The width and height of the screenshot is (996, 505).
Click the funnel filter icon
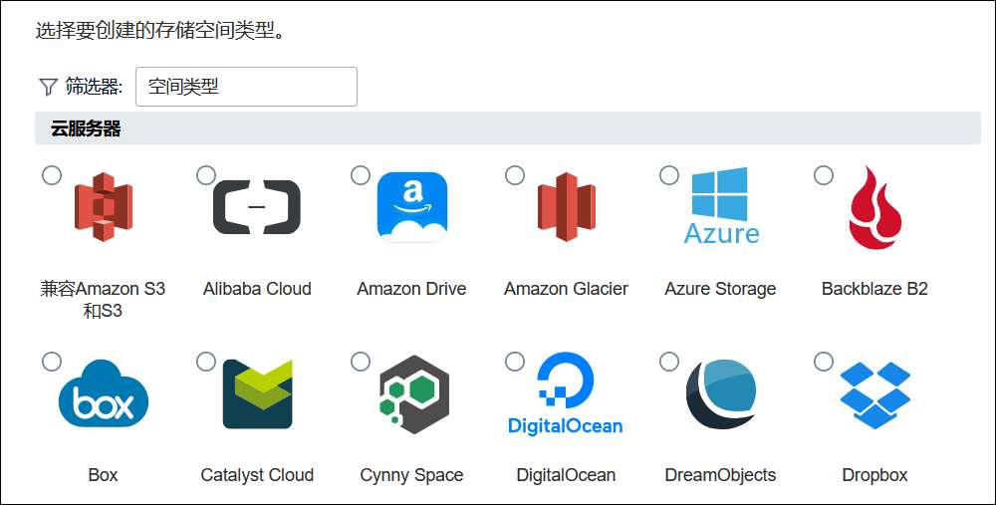click(x=48, y=88)
